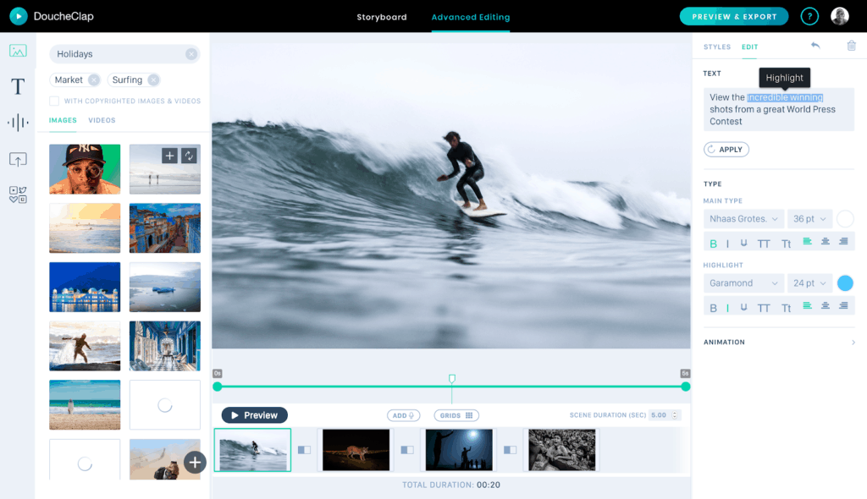Open the upload media panel
This screenshot has width=867, height=499.
18,159
